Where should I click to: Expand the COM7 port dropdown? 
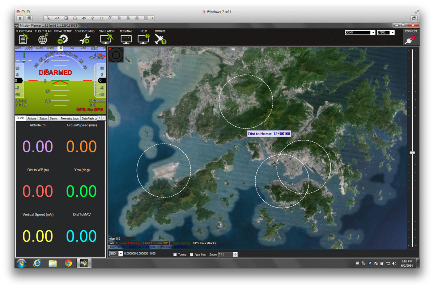(373, 33)
